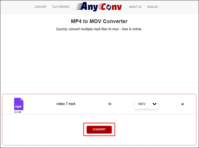Open the FILE FORMATS menu item
The width and height of the screenshot is (199, 148).
[x=61, y=7]
